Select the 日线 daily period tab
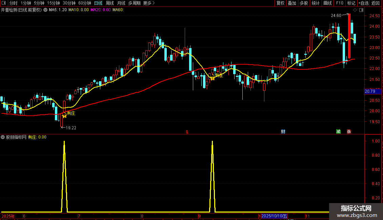 click(98, 3)
